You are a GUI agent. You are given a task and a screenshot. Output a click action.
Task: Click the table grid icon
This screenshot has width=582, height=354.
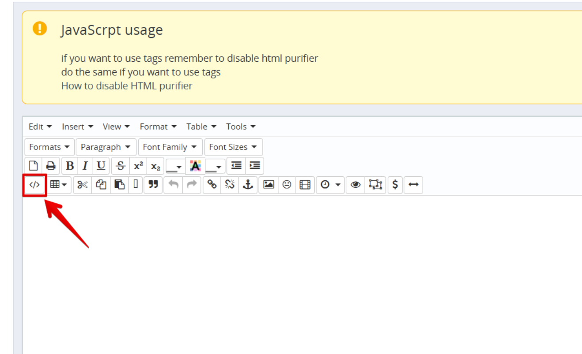(55, 185)
